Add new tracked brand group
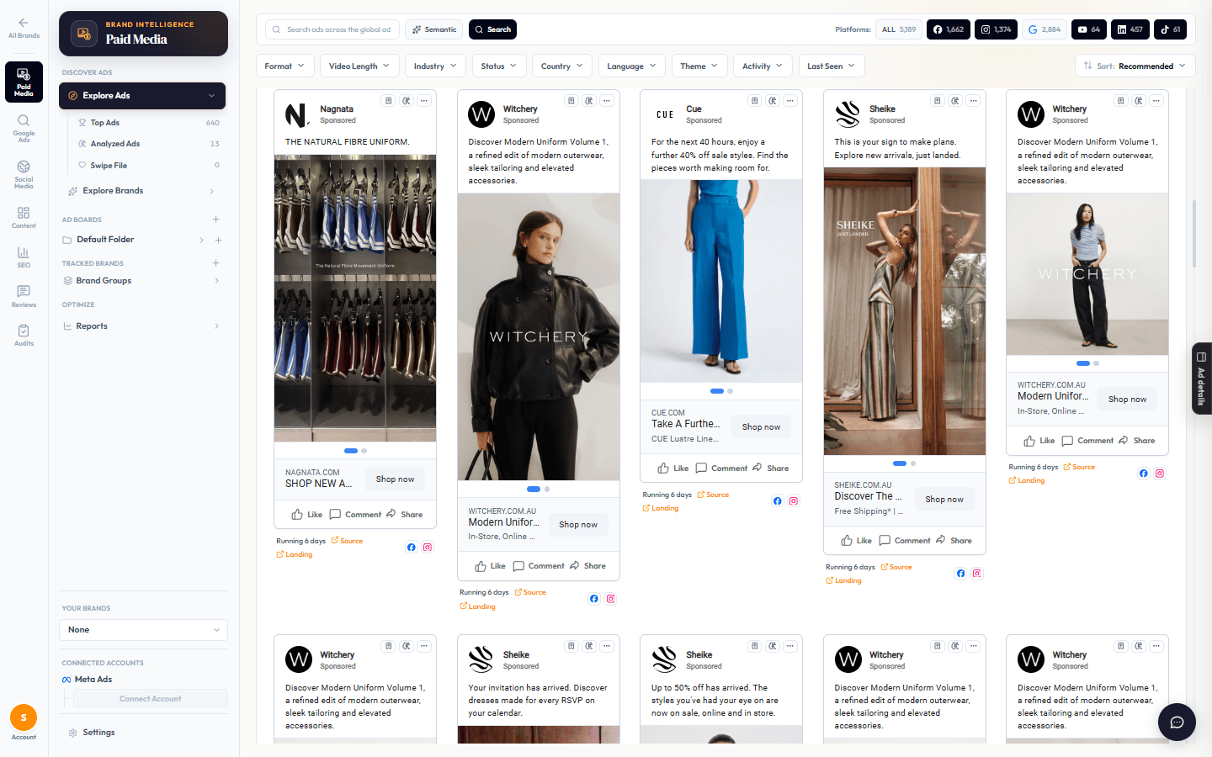1212x757 pixels. [x=216, y=263]
